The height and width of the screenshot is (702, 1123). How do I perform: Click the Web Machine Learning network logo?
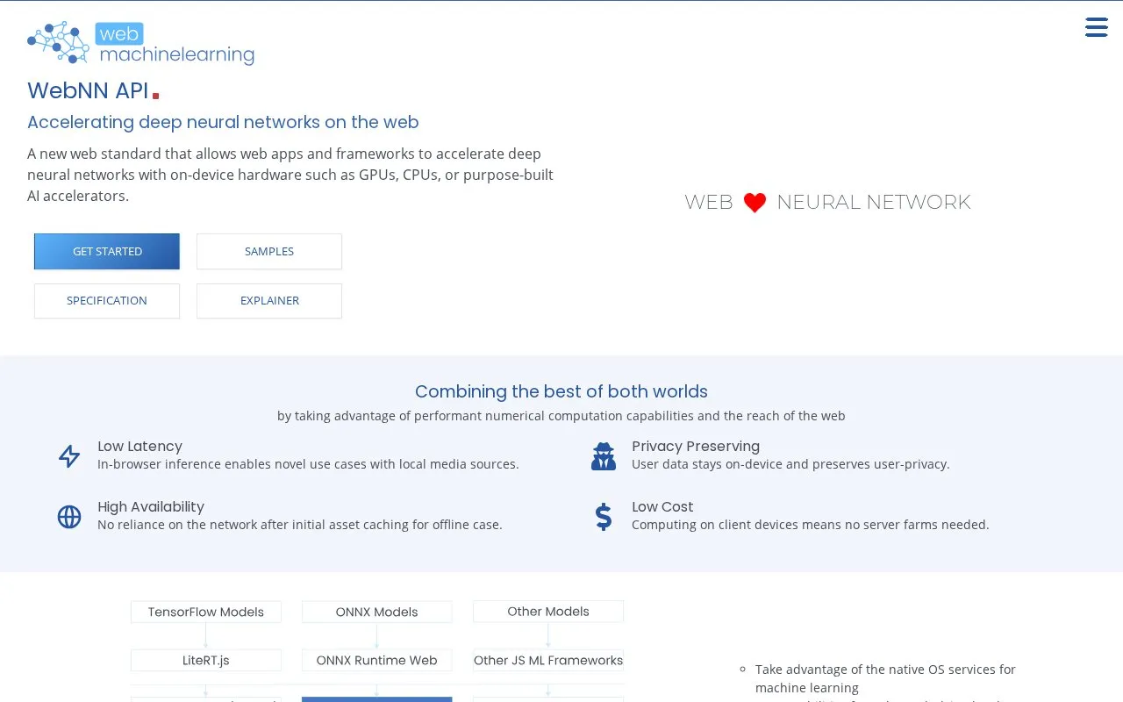140,43
